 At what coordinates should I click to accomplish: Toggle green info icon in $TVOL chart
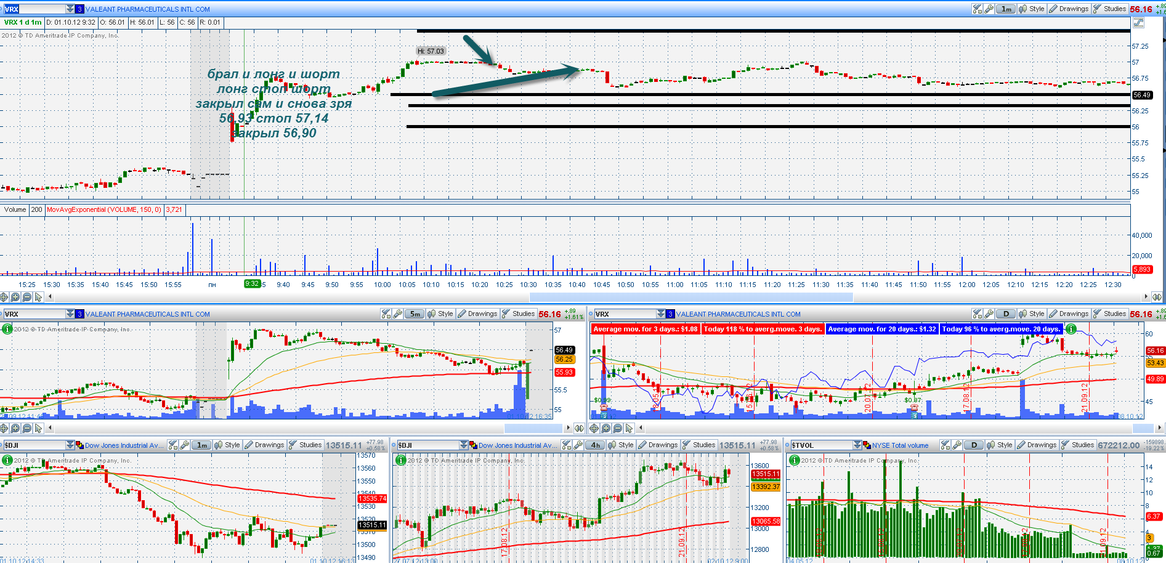[793, 460]
